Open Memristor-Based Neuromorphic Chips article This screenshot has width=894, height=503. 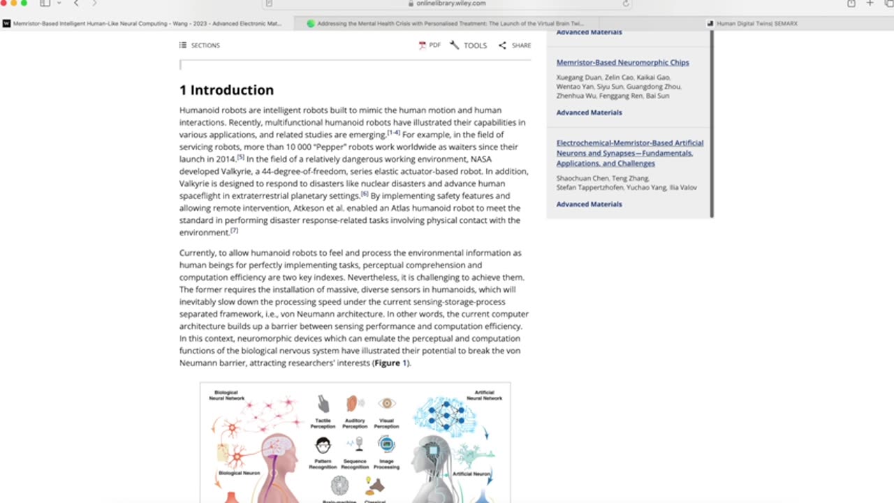[x=622, y=62]
